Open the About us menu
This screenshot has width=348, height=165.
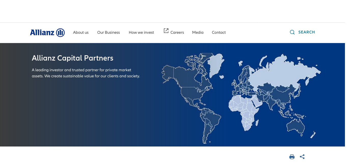coord(81,32)
